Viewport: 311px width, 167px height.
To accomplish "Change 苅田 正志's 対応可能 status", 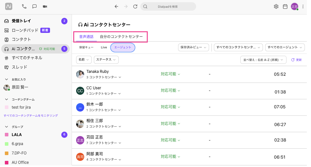I will [170, 140].
